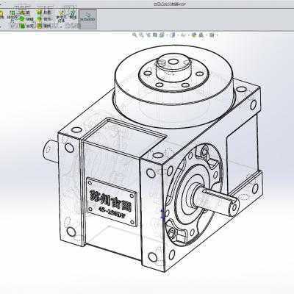
Task: Open the Apply Scene icon
Action: [201, 35]
